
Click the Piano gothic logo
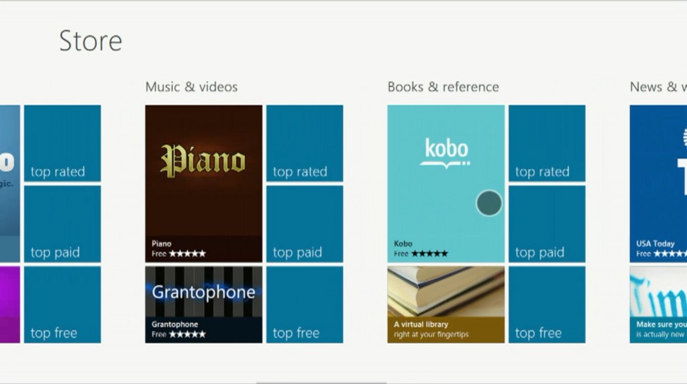203,161
